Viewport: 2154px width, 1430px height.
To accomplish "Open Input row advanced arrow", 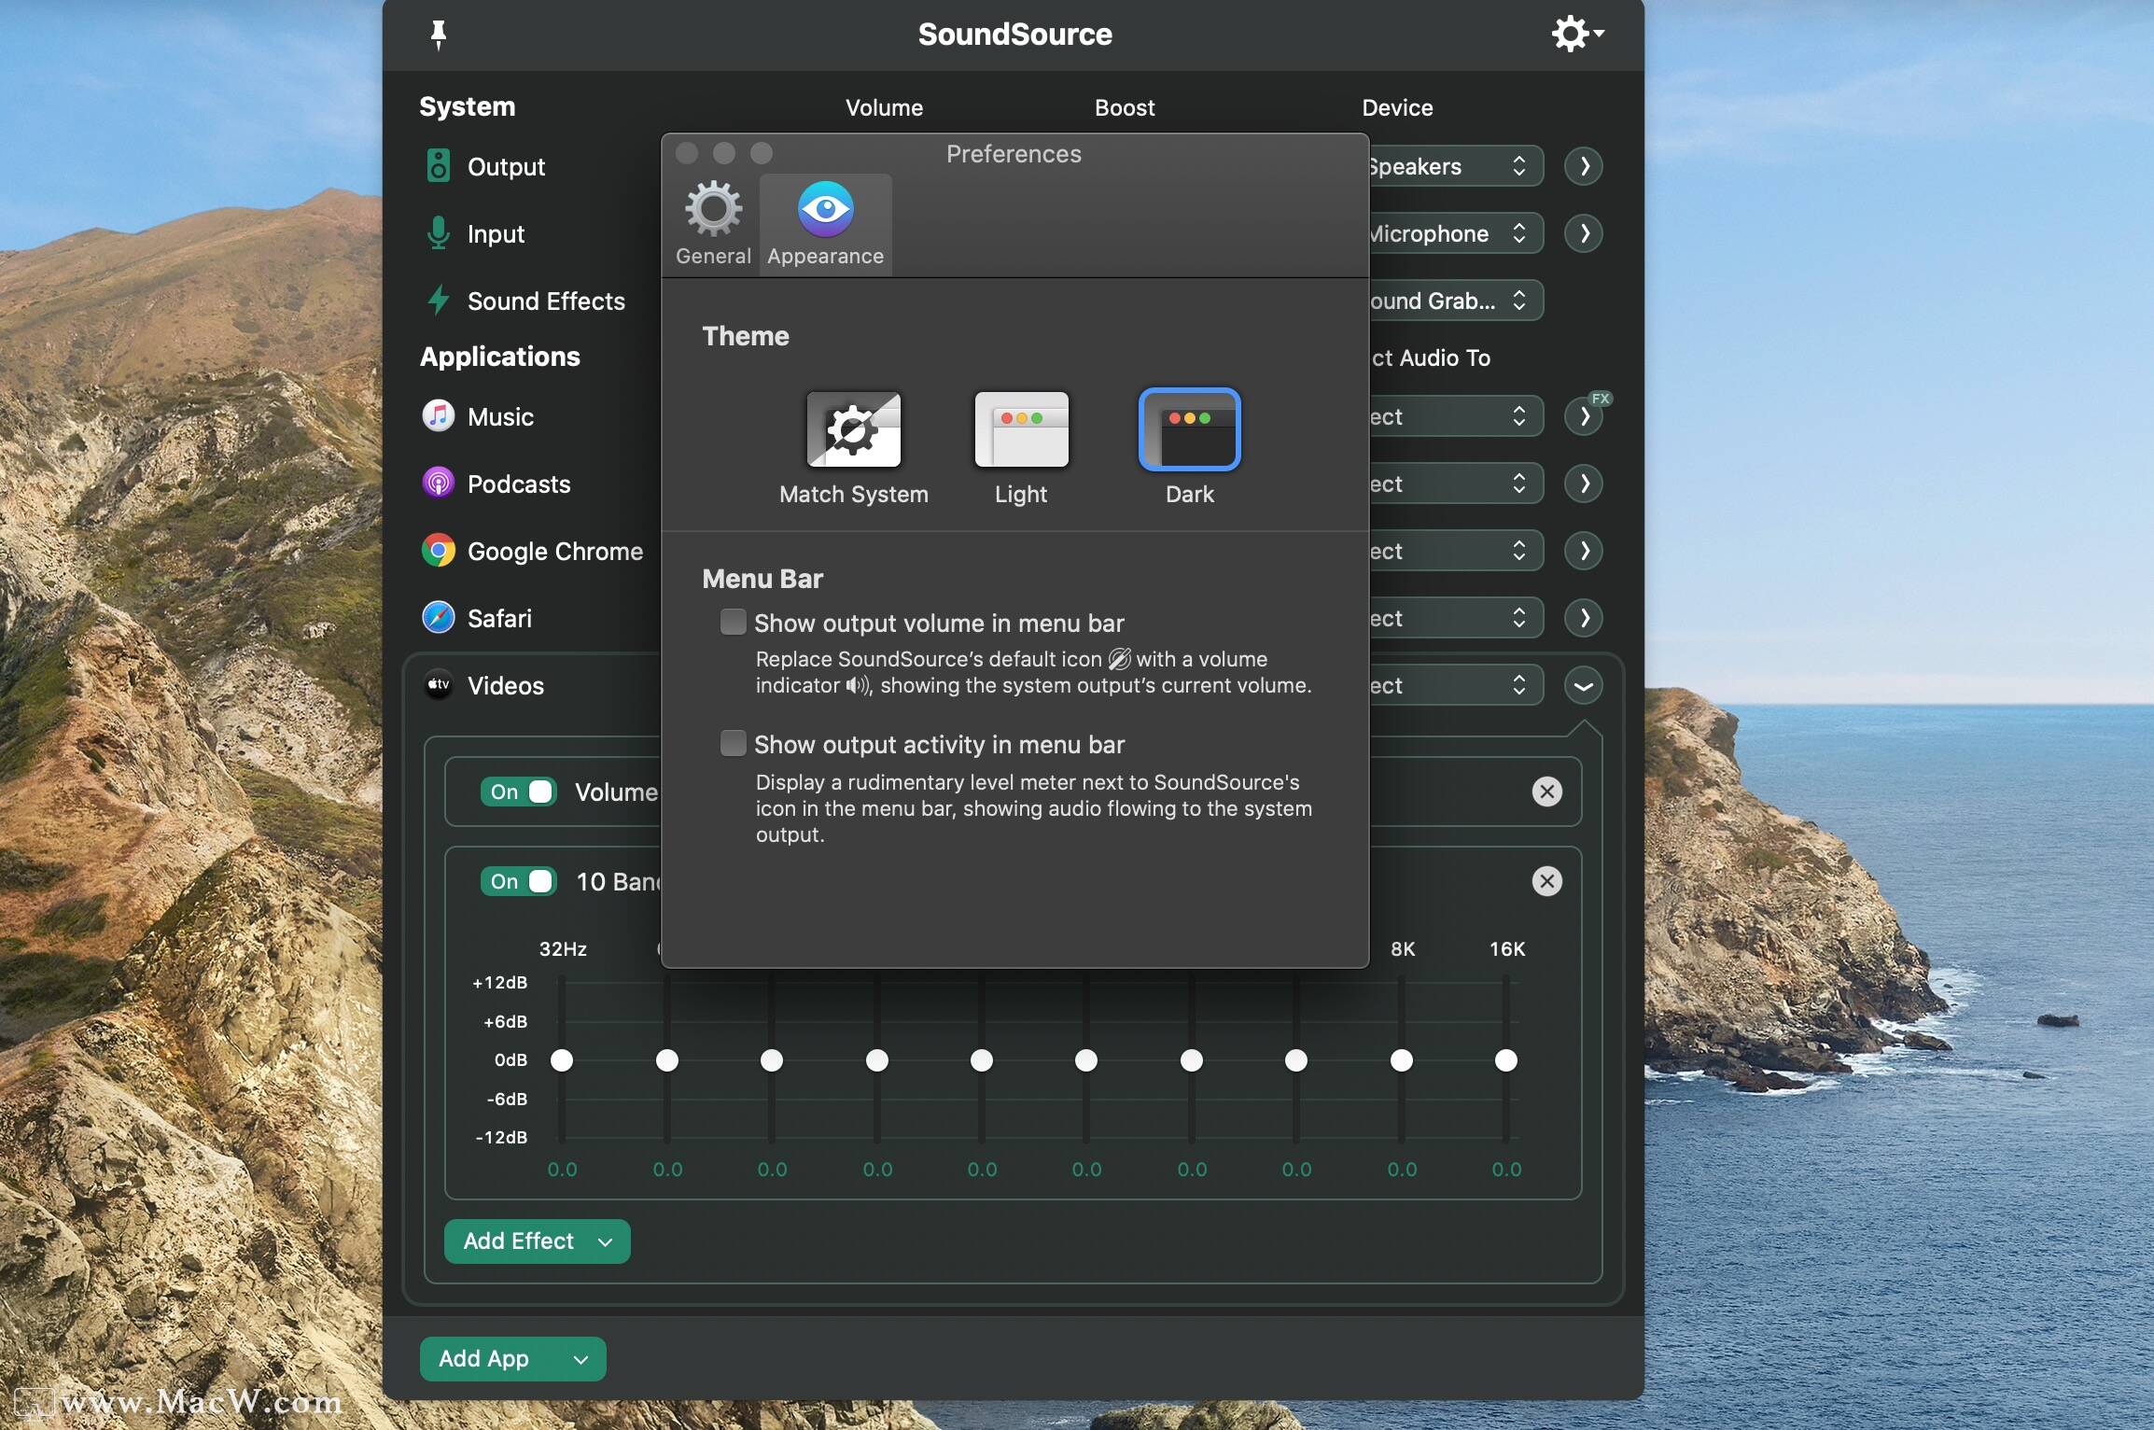I will coord(1584,233).
